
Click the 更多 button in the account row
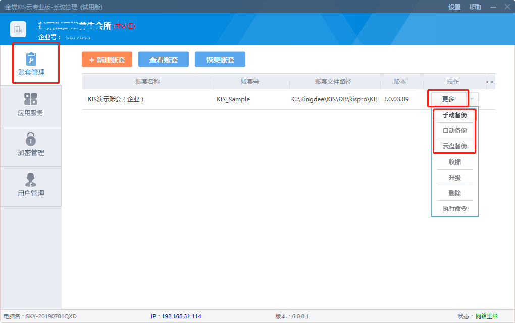[448, 99]
